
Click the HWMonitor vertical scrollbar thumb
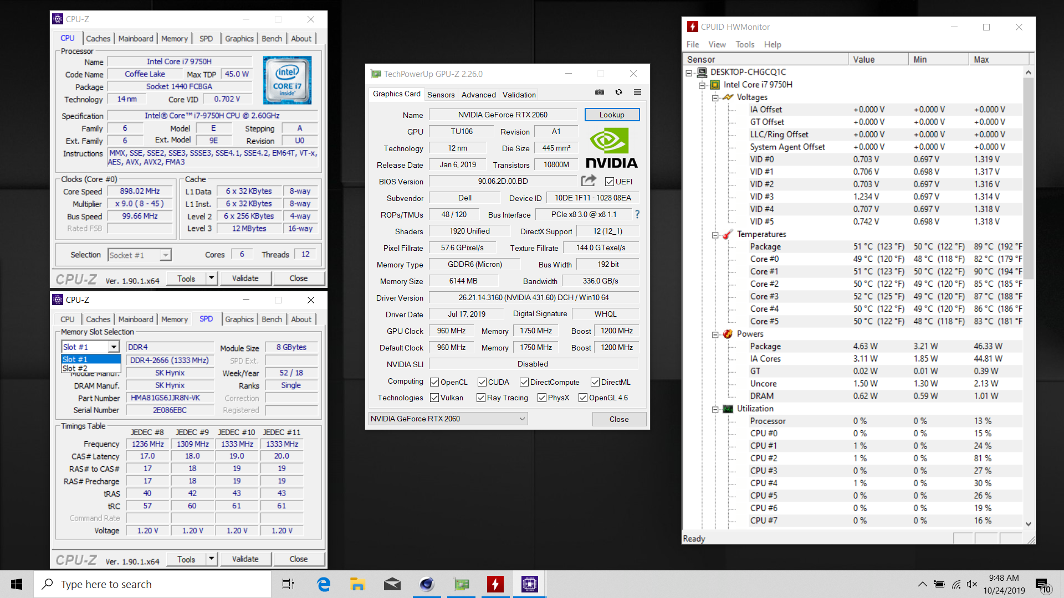(x=1029, y=178)
